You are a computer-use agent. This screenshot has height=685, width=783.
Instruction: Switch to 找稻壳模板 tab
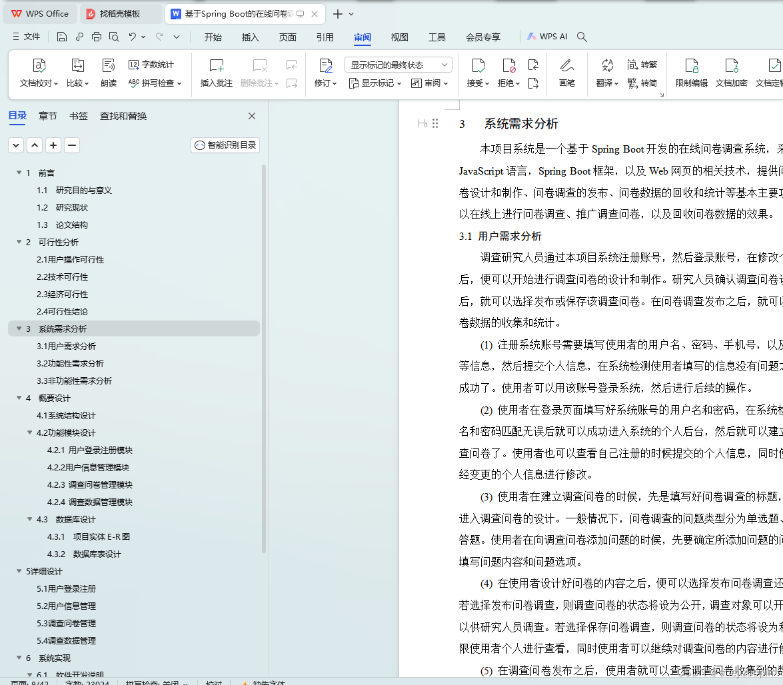point(121,14)
